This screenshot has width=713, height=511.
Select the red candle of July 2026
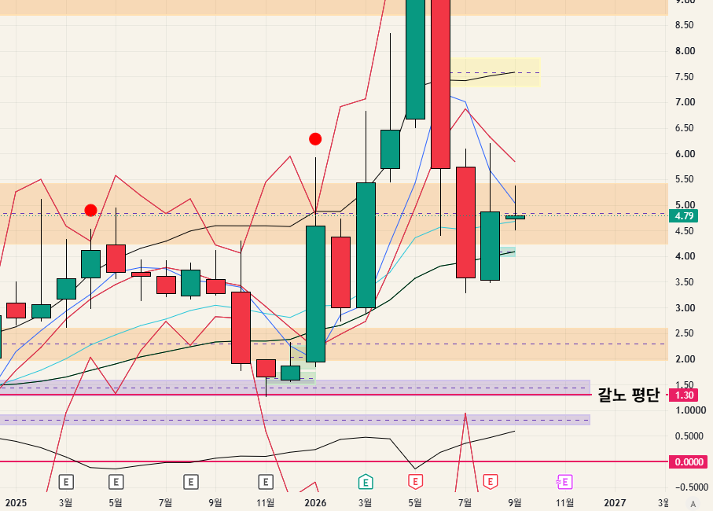tap(465, 222)
